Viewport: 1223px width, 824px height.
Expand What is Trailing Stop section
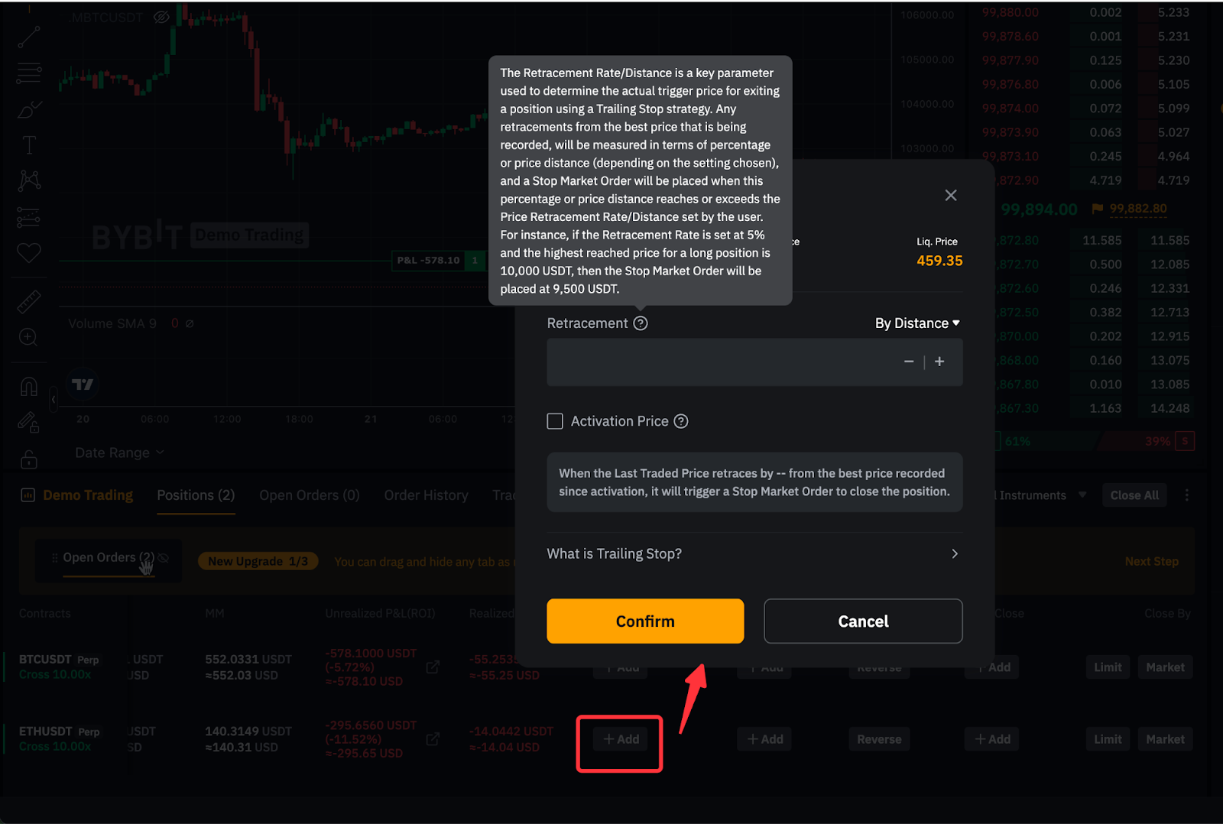point(754,553)
